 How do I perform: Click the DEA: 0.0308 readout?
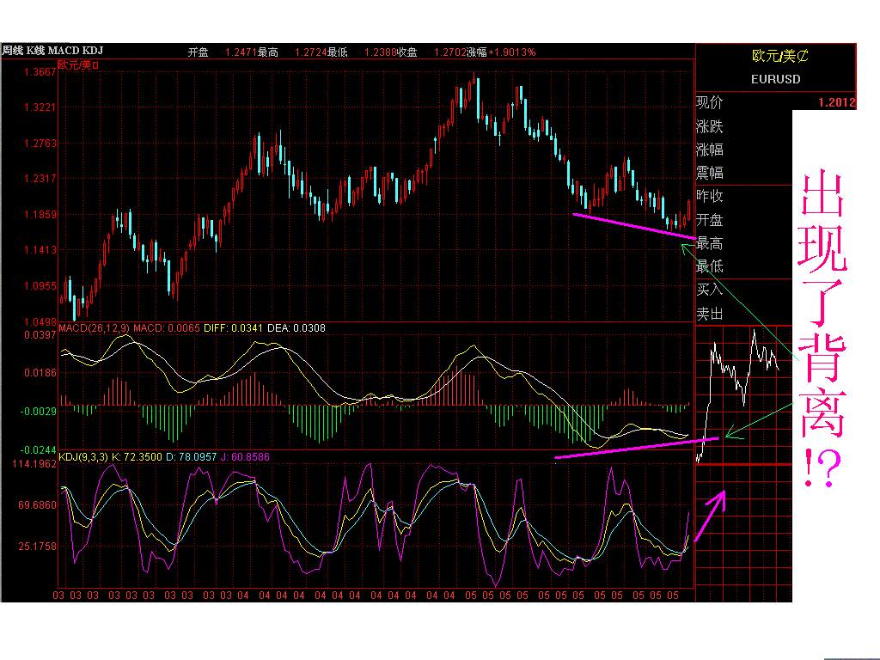point(296,327)
